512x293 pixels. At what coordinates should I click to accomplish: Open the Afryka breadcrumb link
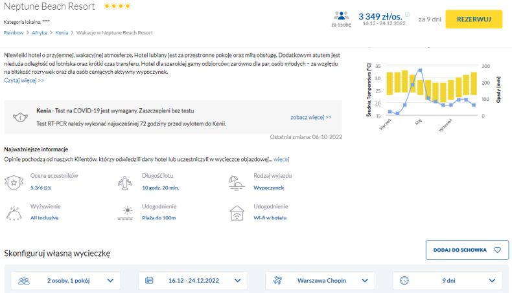(x=40, y=32)
